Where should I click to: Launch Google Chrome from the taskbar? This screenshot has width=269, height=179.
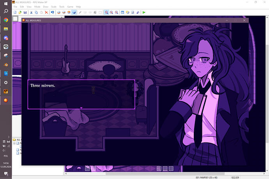click(x=6, y=20)
